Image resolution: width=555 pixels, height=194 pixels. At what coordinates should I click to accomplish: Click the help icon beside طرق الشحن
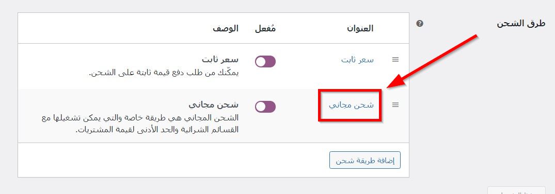tap(419, 24)
